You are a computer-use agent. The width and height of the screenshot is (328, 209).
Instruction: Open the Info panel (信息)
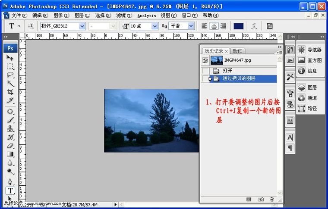pyautogui.click(x=307, y=71)
